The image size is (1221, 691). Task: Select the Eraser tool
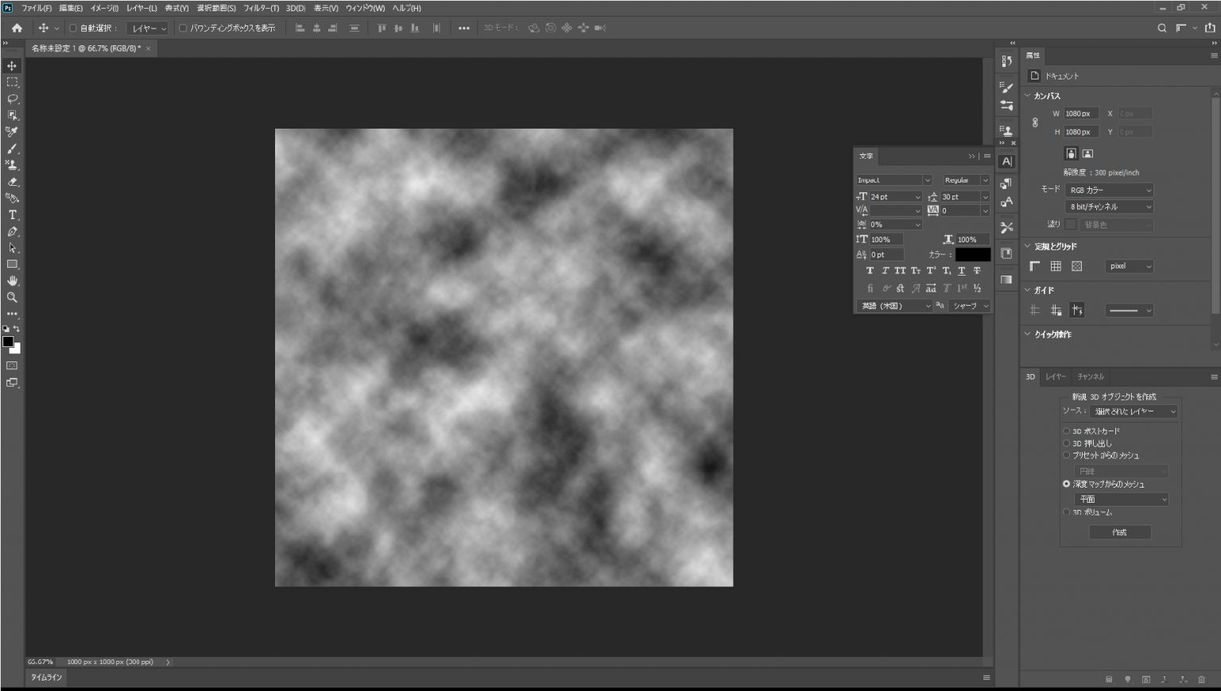point(11,181)
